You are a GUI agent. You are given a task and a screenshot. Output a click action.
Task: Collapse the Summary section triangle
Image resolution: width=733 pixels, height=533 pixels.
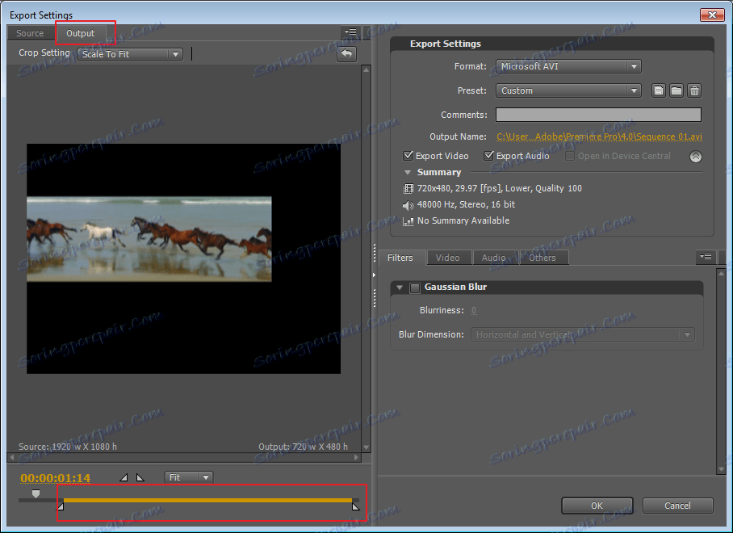coord(407,172)
